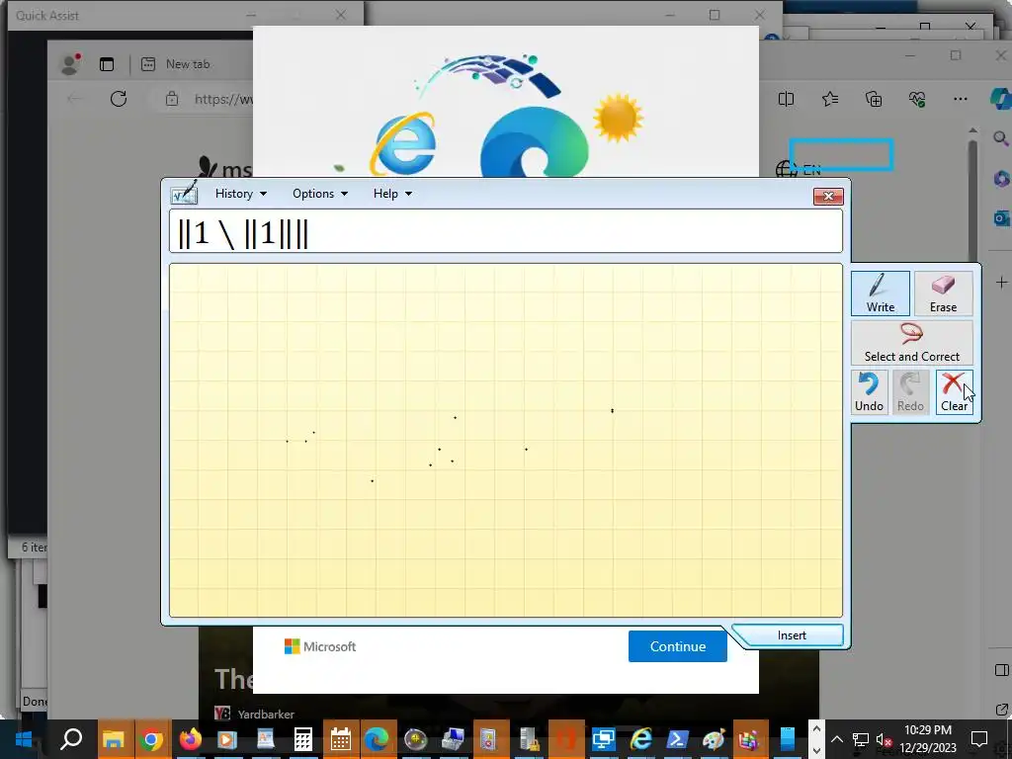The image size is (1012, 759).
Task: Open PowerShell from taskbar
Action: [677, 739]
